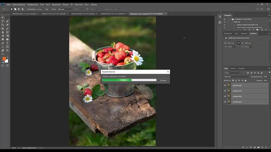This screenshot has height=152, width=271.
Task: Select the Clone Stamp tool
Action: coord(3,32)
